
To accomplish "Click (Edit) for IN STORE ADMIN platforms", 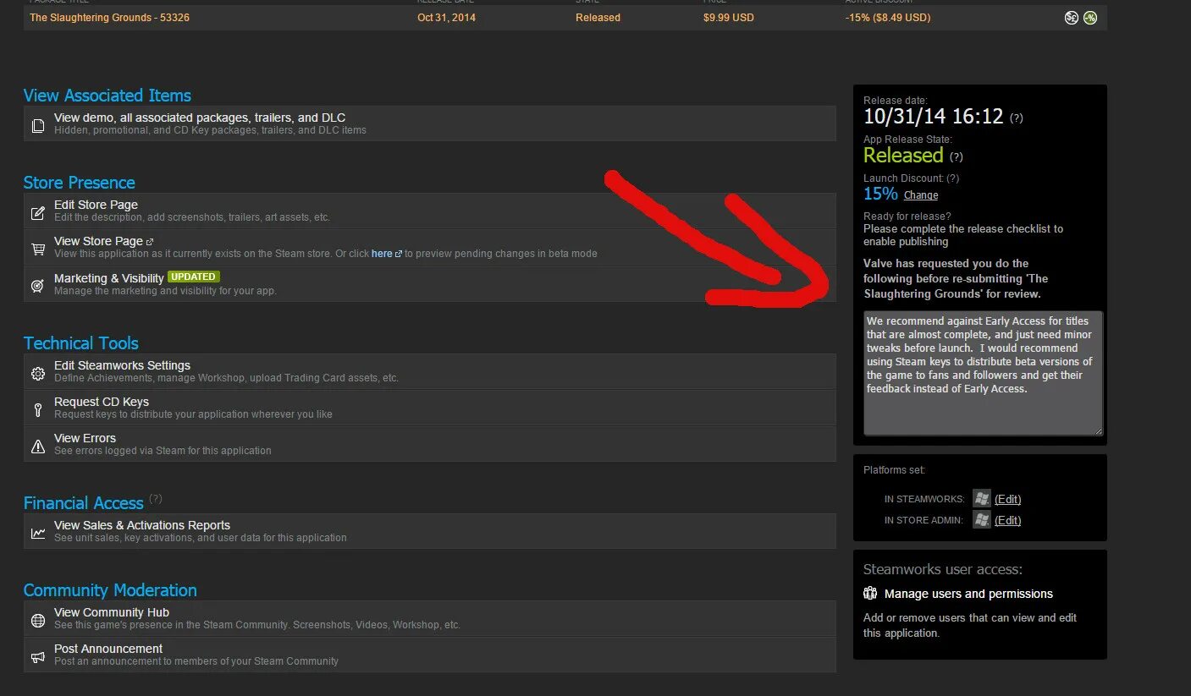I will click(x=1007, y=520).
